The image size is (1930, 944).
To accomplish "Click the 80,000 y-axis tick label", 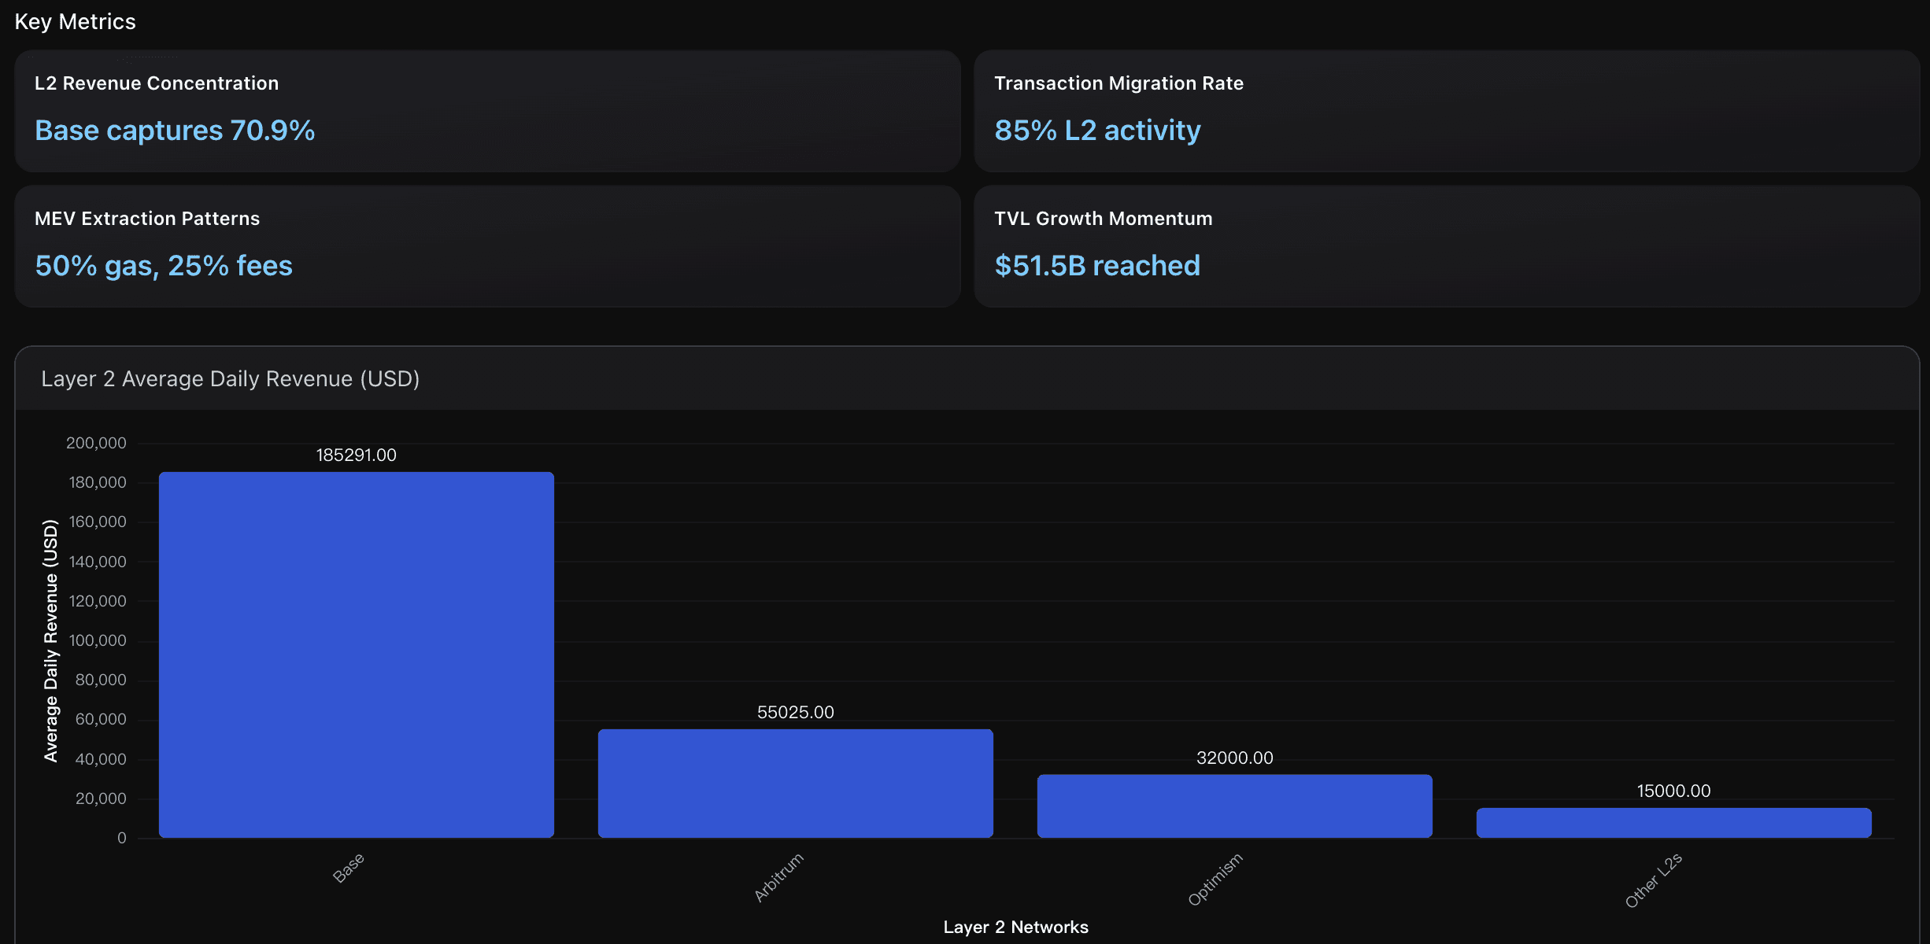I will click(x=101, y=680).
